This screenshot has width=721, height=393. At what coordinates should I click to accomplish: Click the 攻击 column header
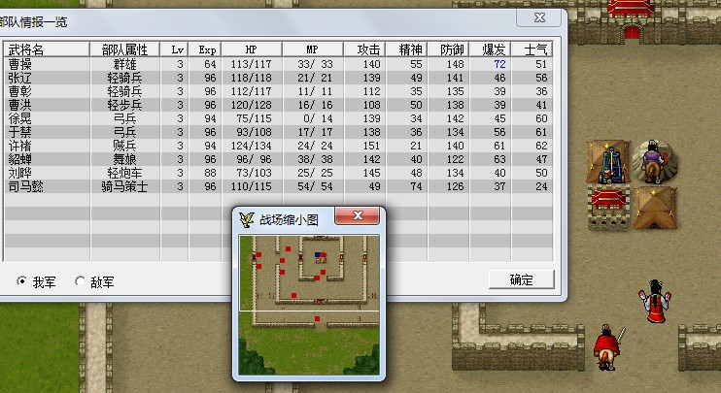click(364, 49)
